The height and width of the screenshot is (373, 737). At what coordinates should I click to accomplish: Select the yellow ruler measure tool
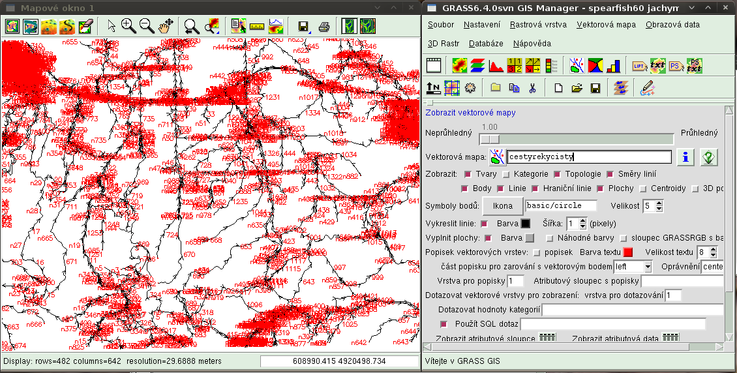click(x=257, y=26)
